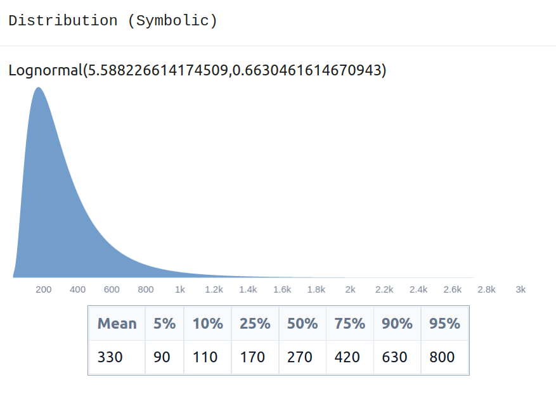Click the 5th percentile value 90
The width and height of the screenshot is (556, 399).
pyautogui.click(x=165, y=357)
